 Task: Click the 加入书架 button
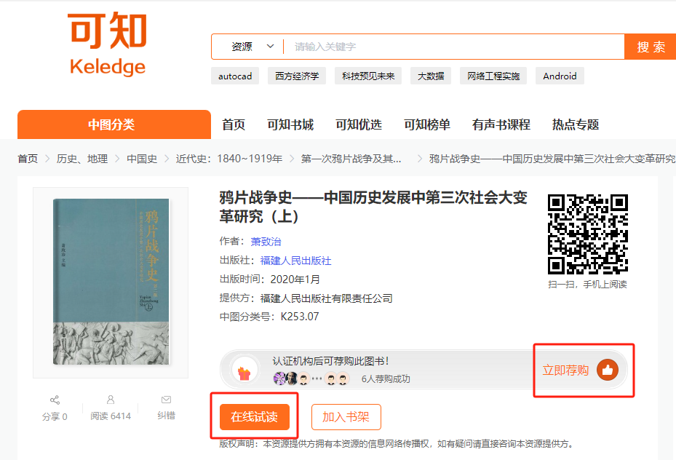pyautogui.click(x=346, y=417)
